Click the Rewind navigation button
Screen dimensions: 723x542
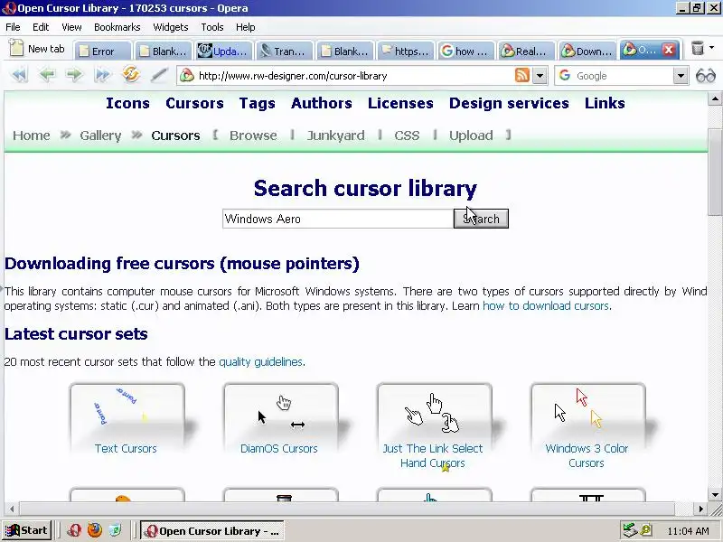[18, 75]
